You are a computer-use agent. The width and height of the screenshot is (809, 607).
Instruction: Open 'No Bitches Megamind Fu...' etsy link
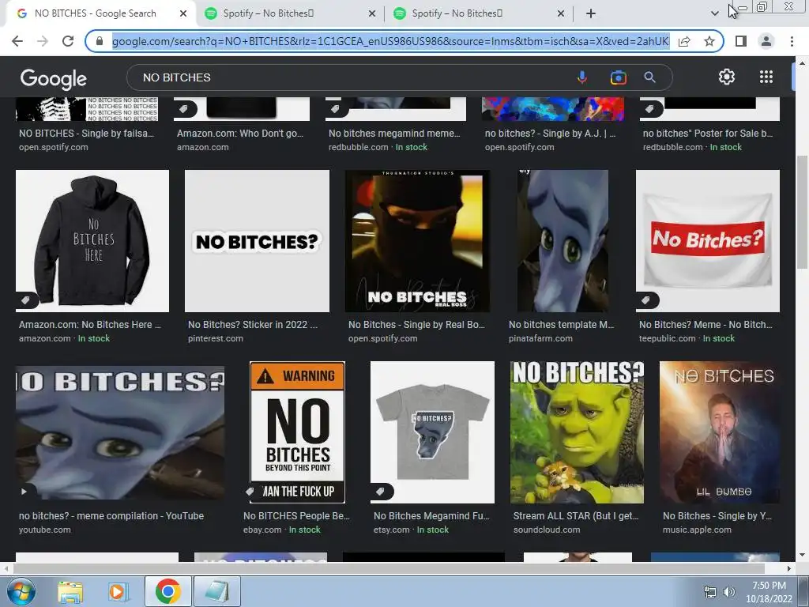(x=431, y=515)
